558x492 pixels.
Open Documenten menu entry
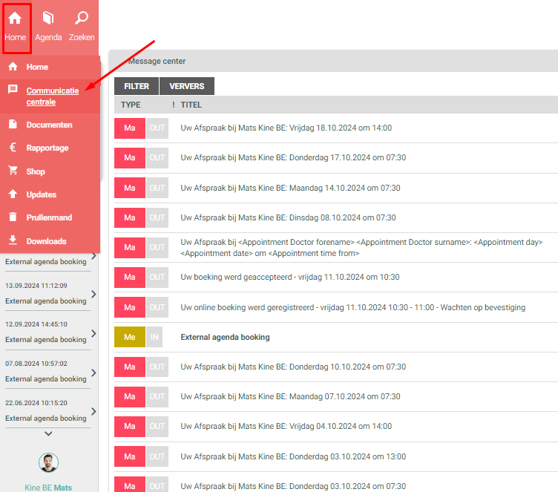tap(49, 125)
